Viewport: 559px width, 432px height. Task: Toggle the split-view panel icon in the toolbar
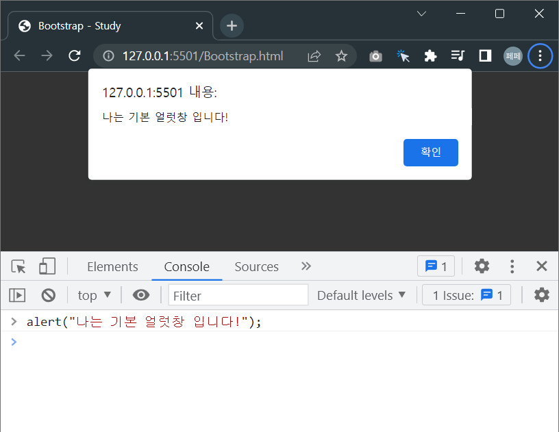485,56
